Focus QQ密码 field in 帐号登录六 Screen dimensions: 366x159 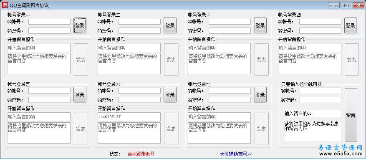pyautogui.click(x=139, y=100)
